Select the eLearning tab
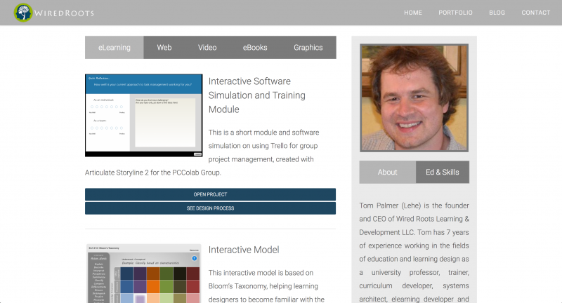This screenshot has height=303, width=562. click(114, 48)
